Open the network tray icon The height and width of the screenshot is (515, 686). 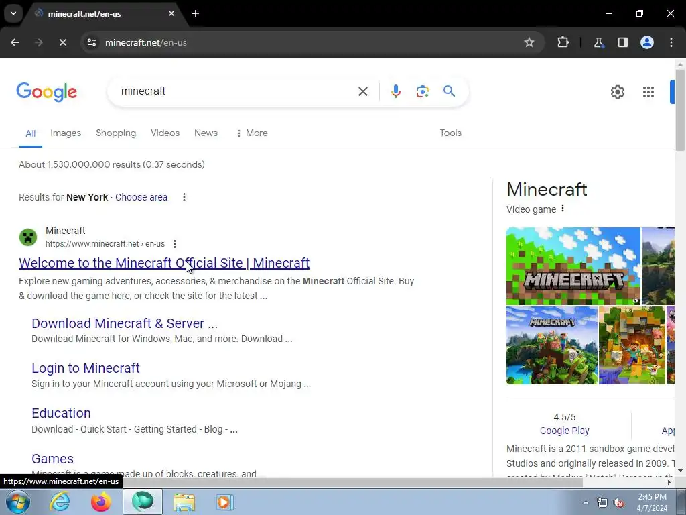[602, 503]
